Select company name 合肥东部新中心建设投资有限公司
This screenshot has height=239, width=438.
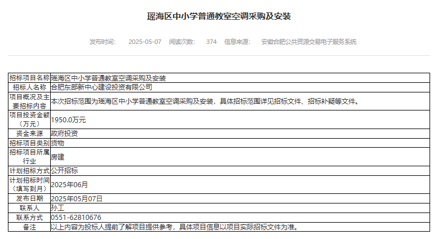tap(101, 87)
